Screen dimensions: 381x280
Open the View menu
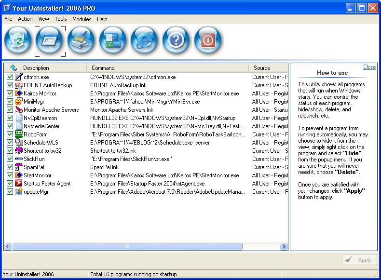click(x=43, y=19)
